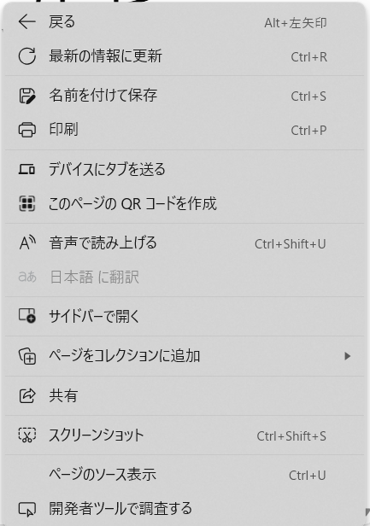Click the send tab to devices icon
Viewport: 370px width, 526px height.
click(26, 169)
